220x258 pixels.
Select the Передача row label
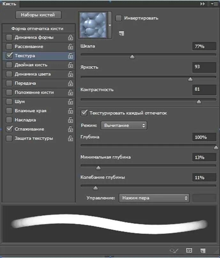point(25,83)
